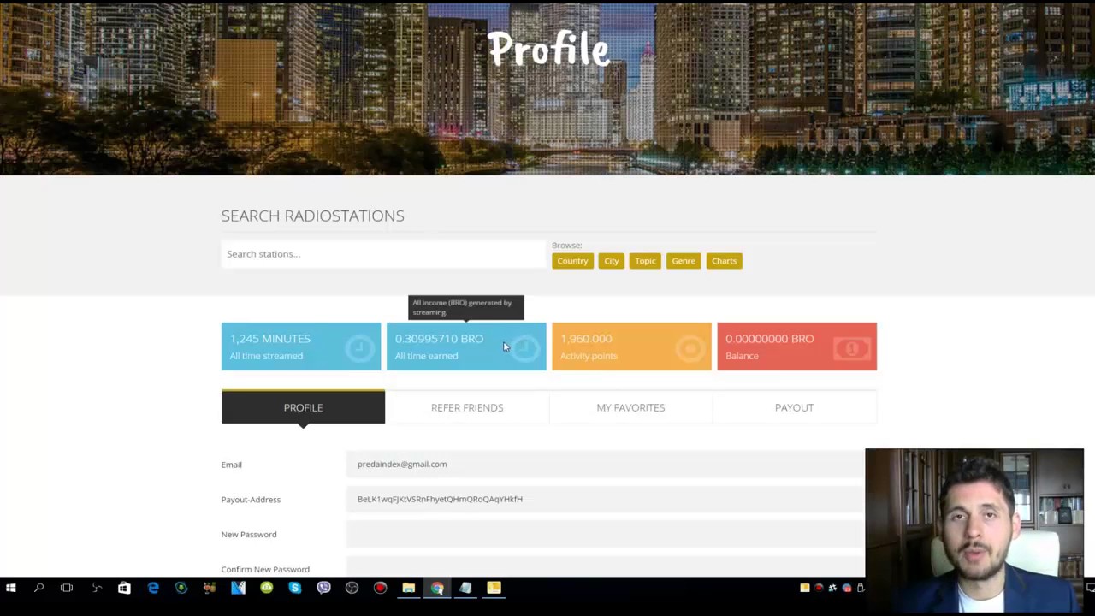The image size is (1095, 616).
Task: Open File Explorer from the taskbar
Action: pos(408,588)
